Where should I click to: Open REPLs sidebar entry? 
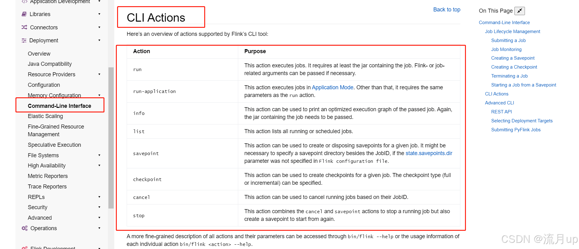(36, 197)
